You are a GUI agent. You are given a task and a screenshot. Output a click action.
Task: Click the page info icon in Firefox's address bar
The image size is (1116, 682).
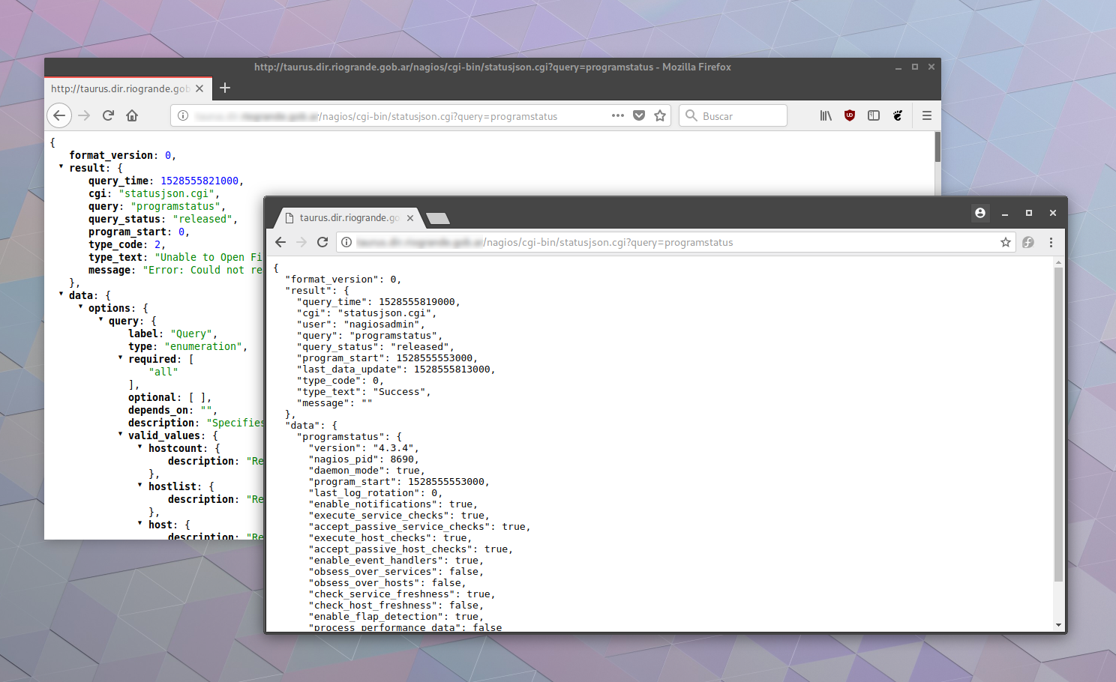tap(182, 115)
